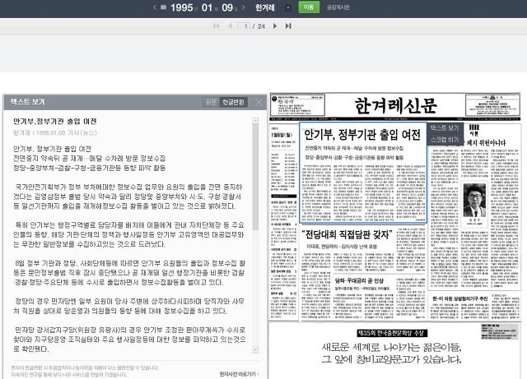527x379 pixels.
Task: Jump to the last page icon
Action: click(x=288, y=25)
